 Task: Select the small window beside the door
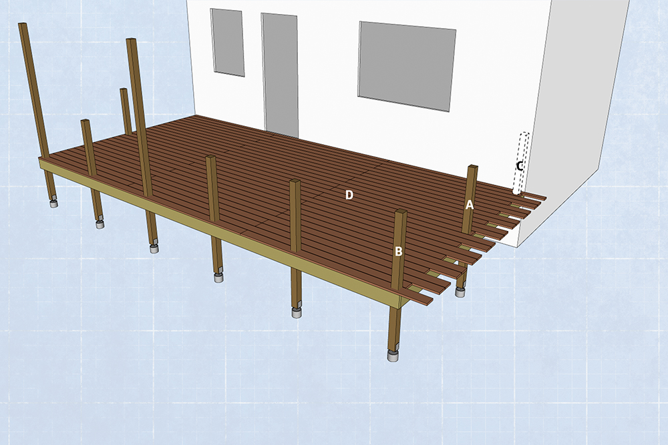point(228,43)
